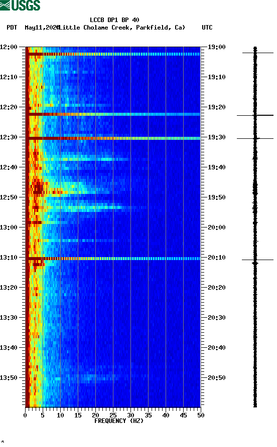The height and width of the screenshot is (447, 277).
Task: Click the 19:20 UTC time label
Action: click(x=216, y=107)
